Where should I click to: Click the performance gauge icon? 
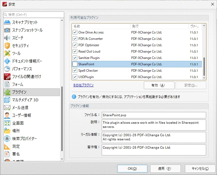(7, 69)
